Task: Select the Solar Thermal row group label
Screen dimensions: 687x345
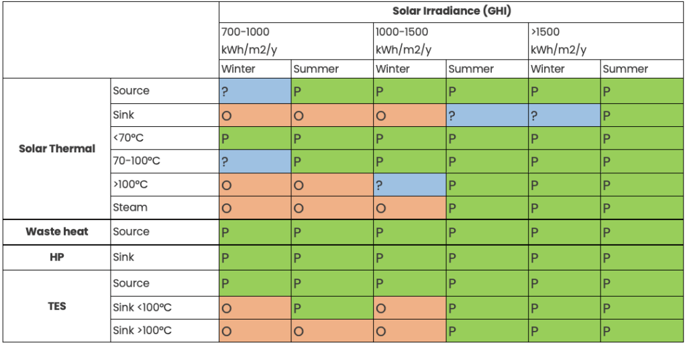Action: (x=57, y=148)
